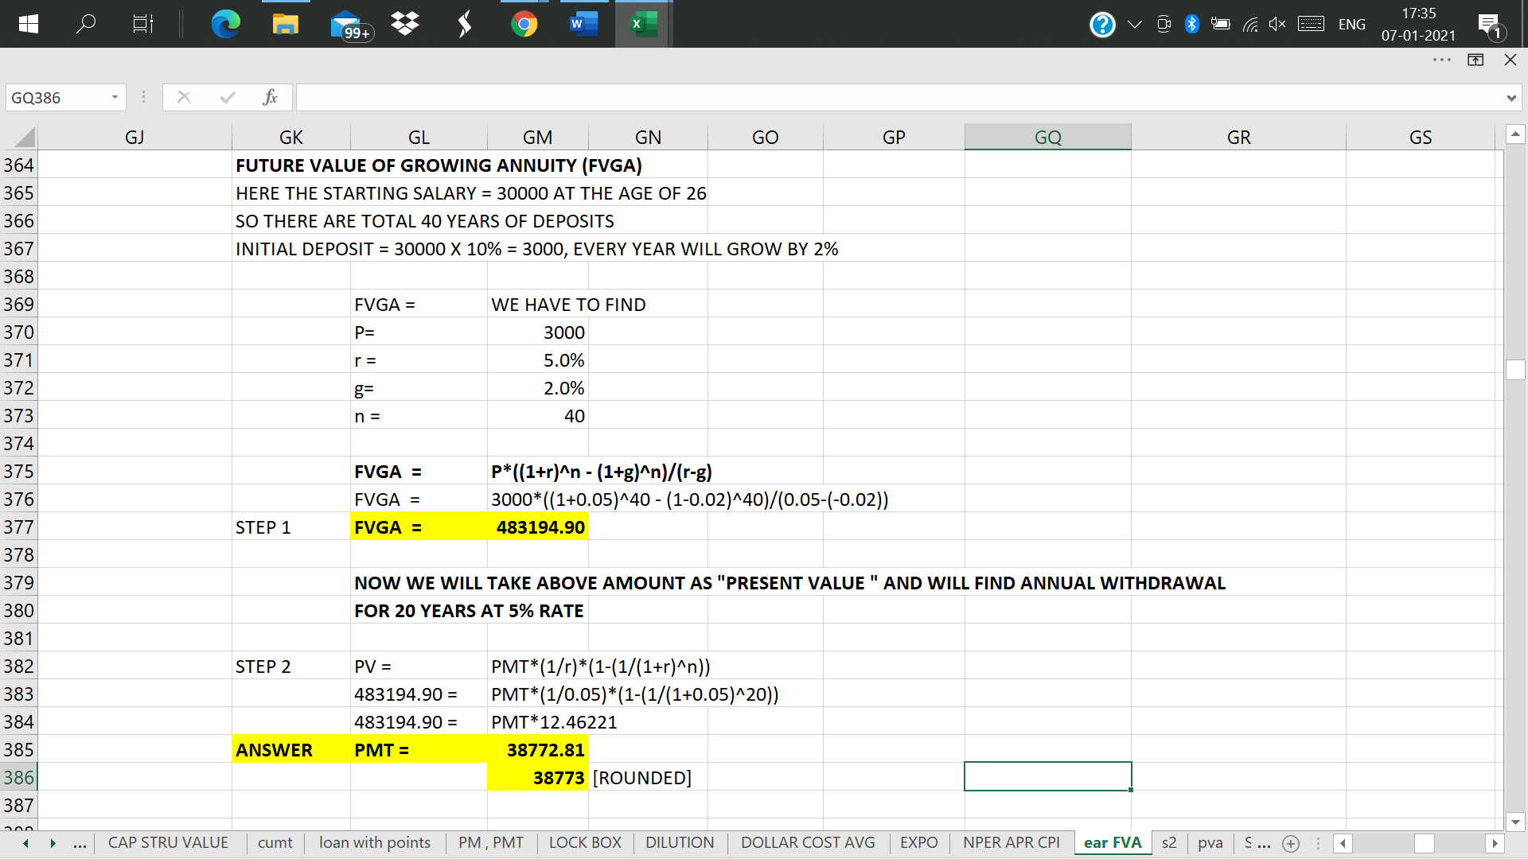Click the Bluetooth tray icon
The height and width of the screenshot is (859, 1528).
[x=1191, y=24]
